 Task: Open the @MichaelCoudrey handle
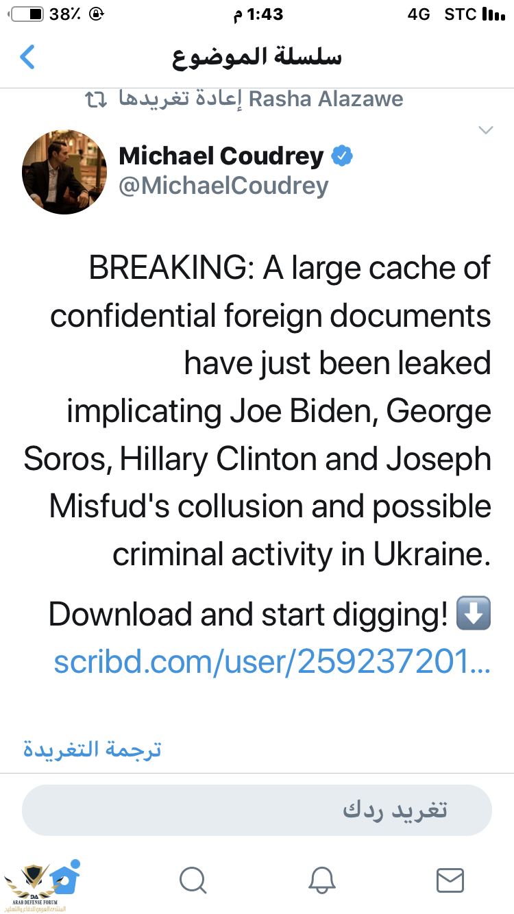point(223,186)
